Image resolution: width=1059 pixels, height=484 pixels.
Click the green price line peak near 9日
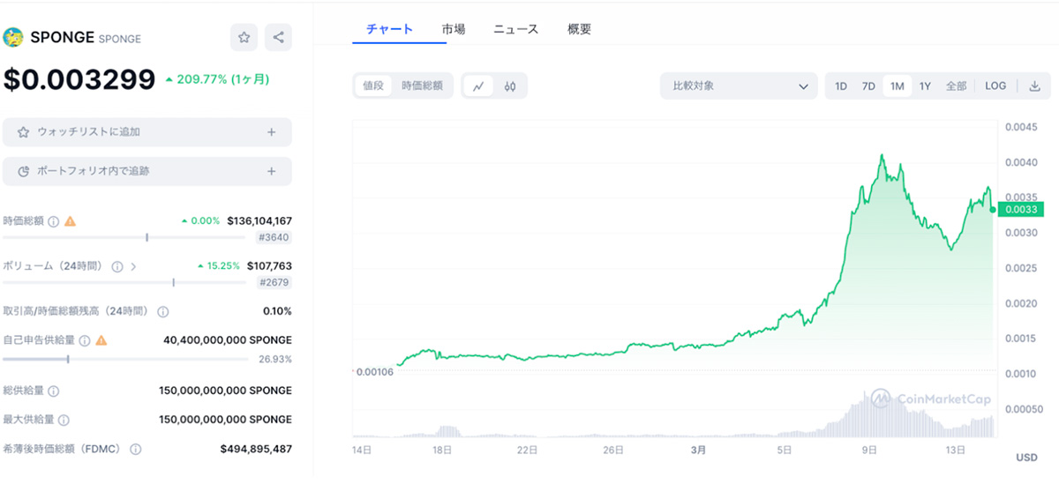[x=881, y=156]
